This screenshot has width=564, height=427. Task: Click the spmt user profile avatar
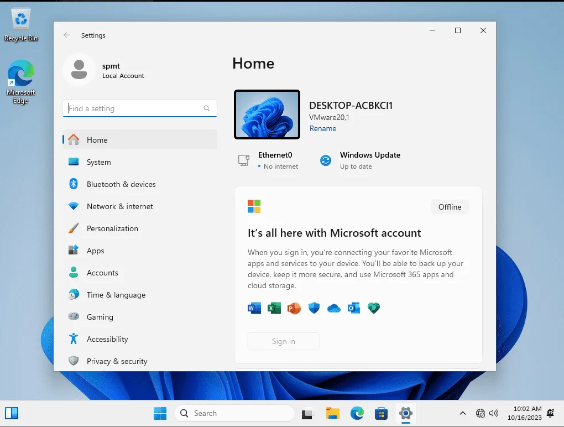coord(79,70)
